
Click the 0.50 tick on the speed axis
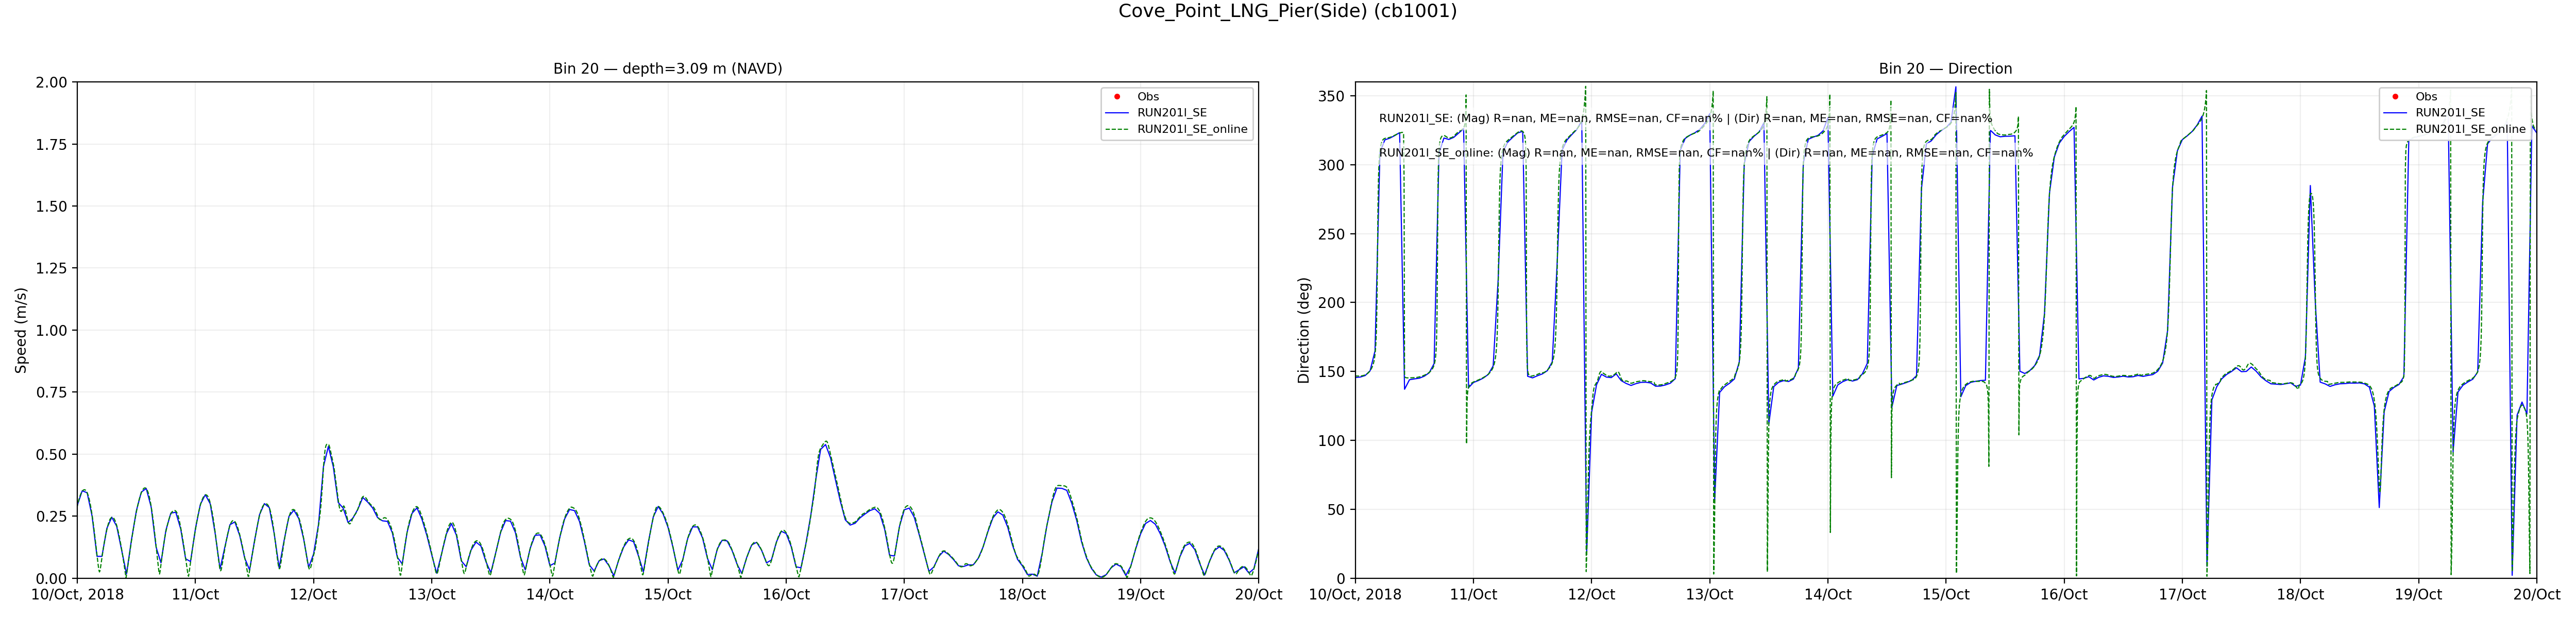[x=51, y=454]
